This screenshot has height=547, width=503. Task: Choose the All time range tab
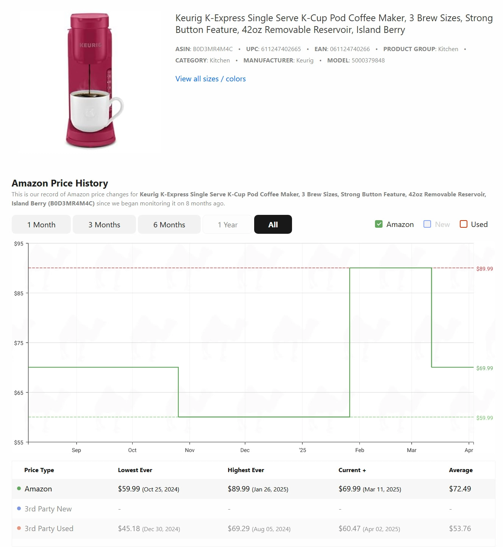coord(273,225)
